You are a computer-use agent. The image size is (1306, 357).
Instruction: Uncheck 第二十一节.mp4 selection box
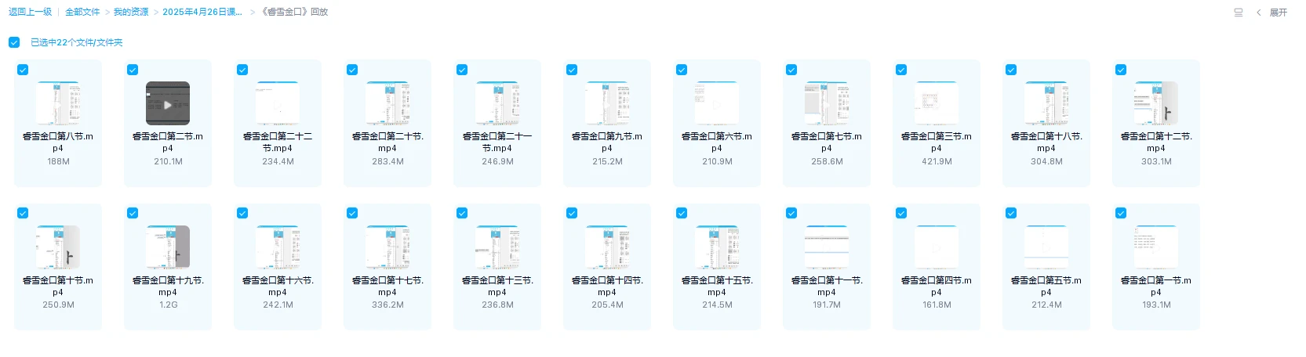pyautogui.click(x=462, y=70)
